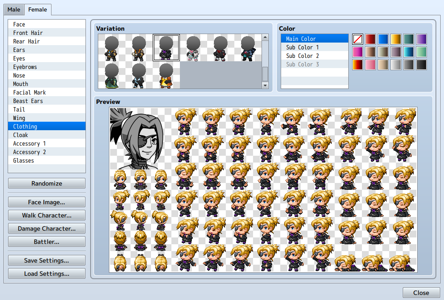Click Load Settings button
Screen dimensions: 444x300
(47, 274)
